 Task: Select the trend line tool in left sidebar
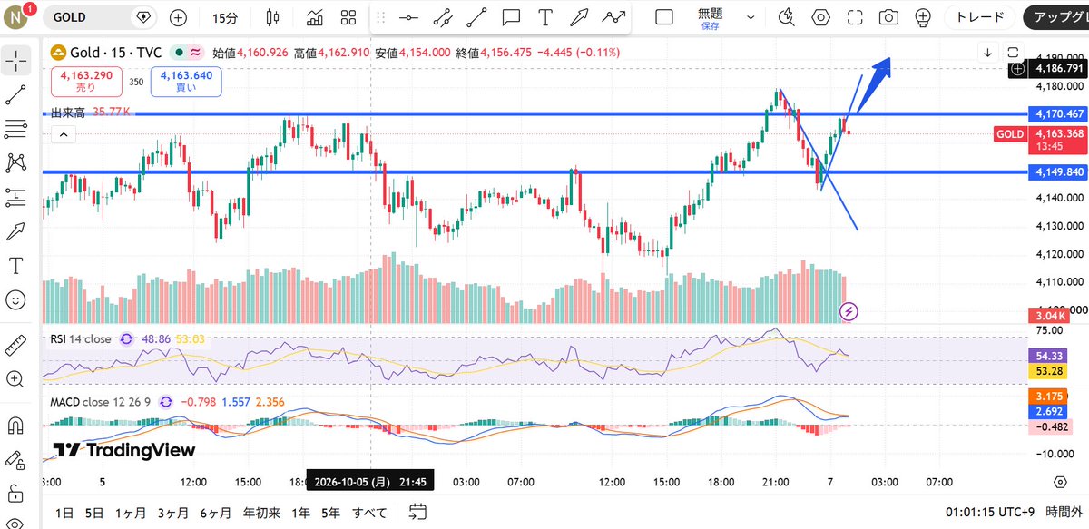pyautogui.click(x=15, y=94)
